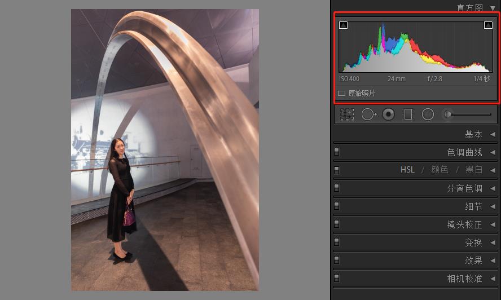
Task: Enable the 原始照片 checkbox
Action: tap(341, 94)
